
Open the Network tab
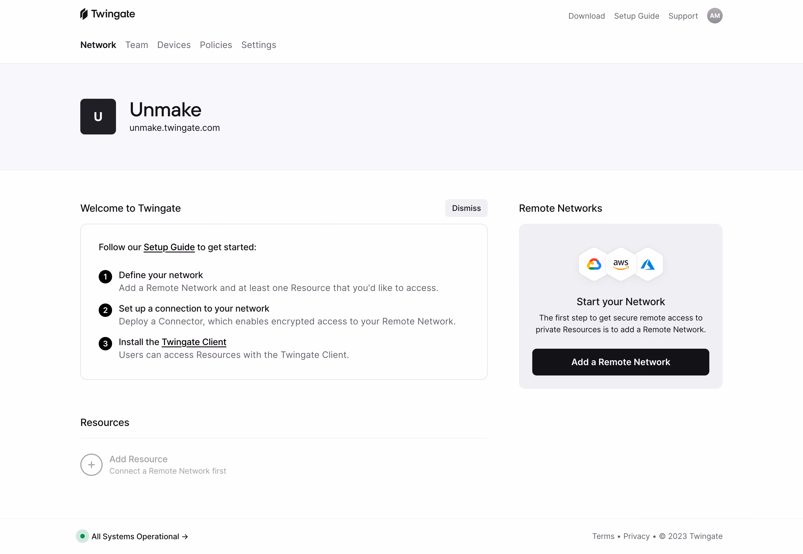98,45
